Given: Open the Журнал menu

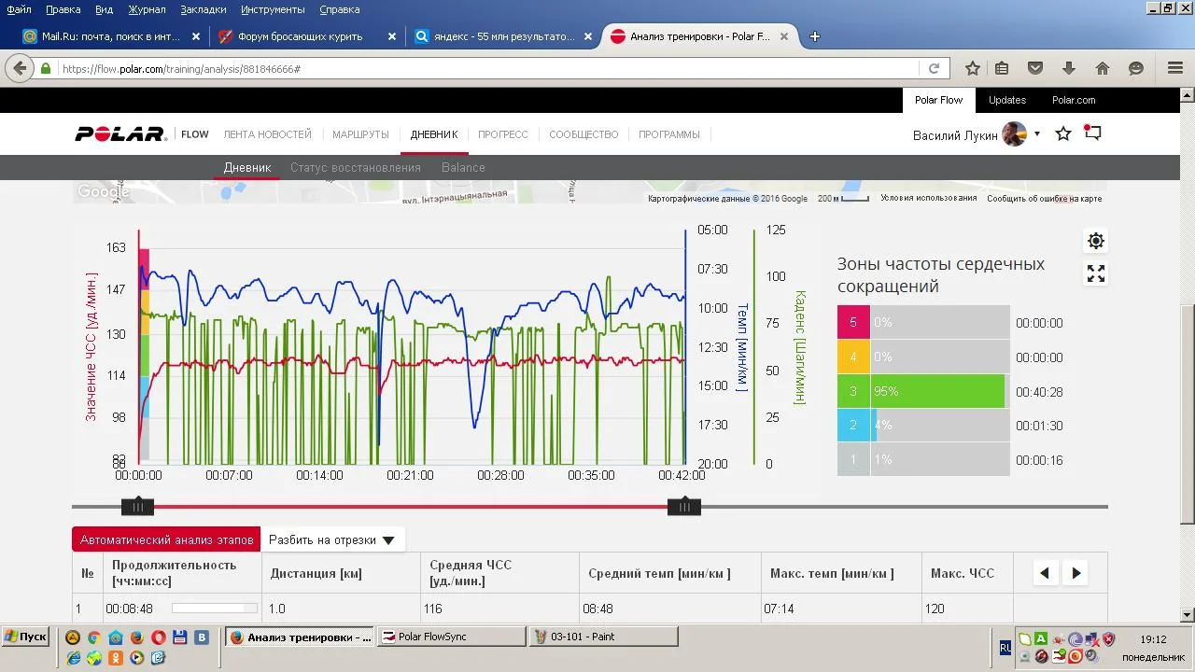Looking at the screenshot, I should tap(147, 9).
